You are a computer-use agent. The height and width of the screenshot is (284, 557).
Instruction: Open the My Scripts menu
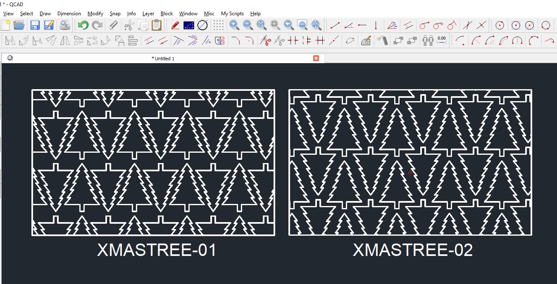tap(232, 14)
